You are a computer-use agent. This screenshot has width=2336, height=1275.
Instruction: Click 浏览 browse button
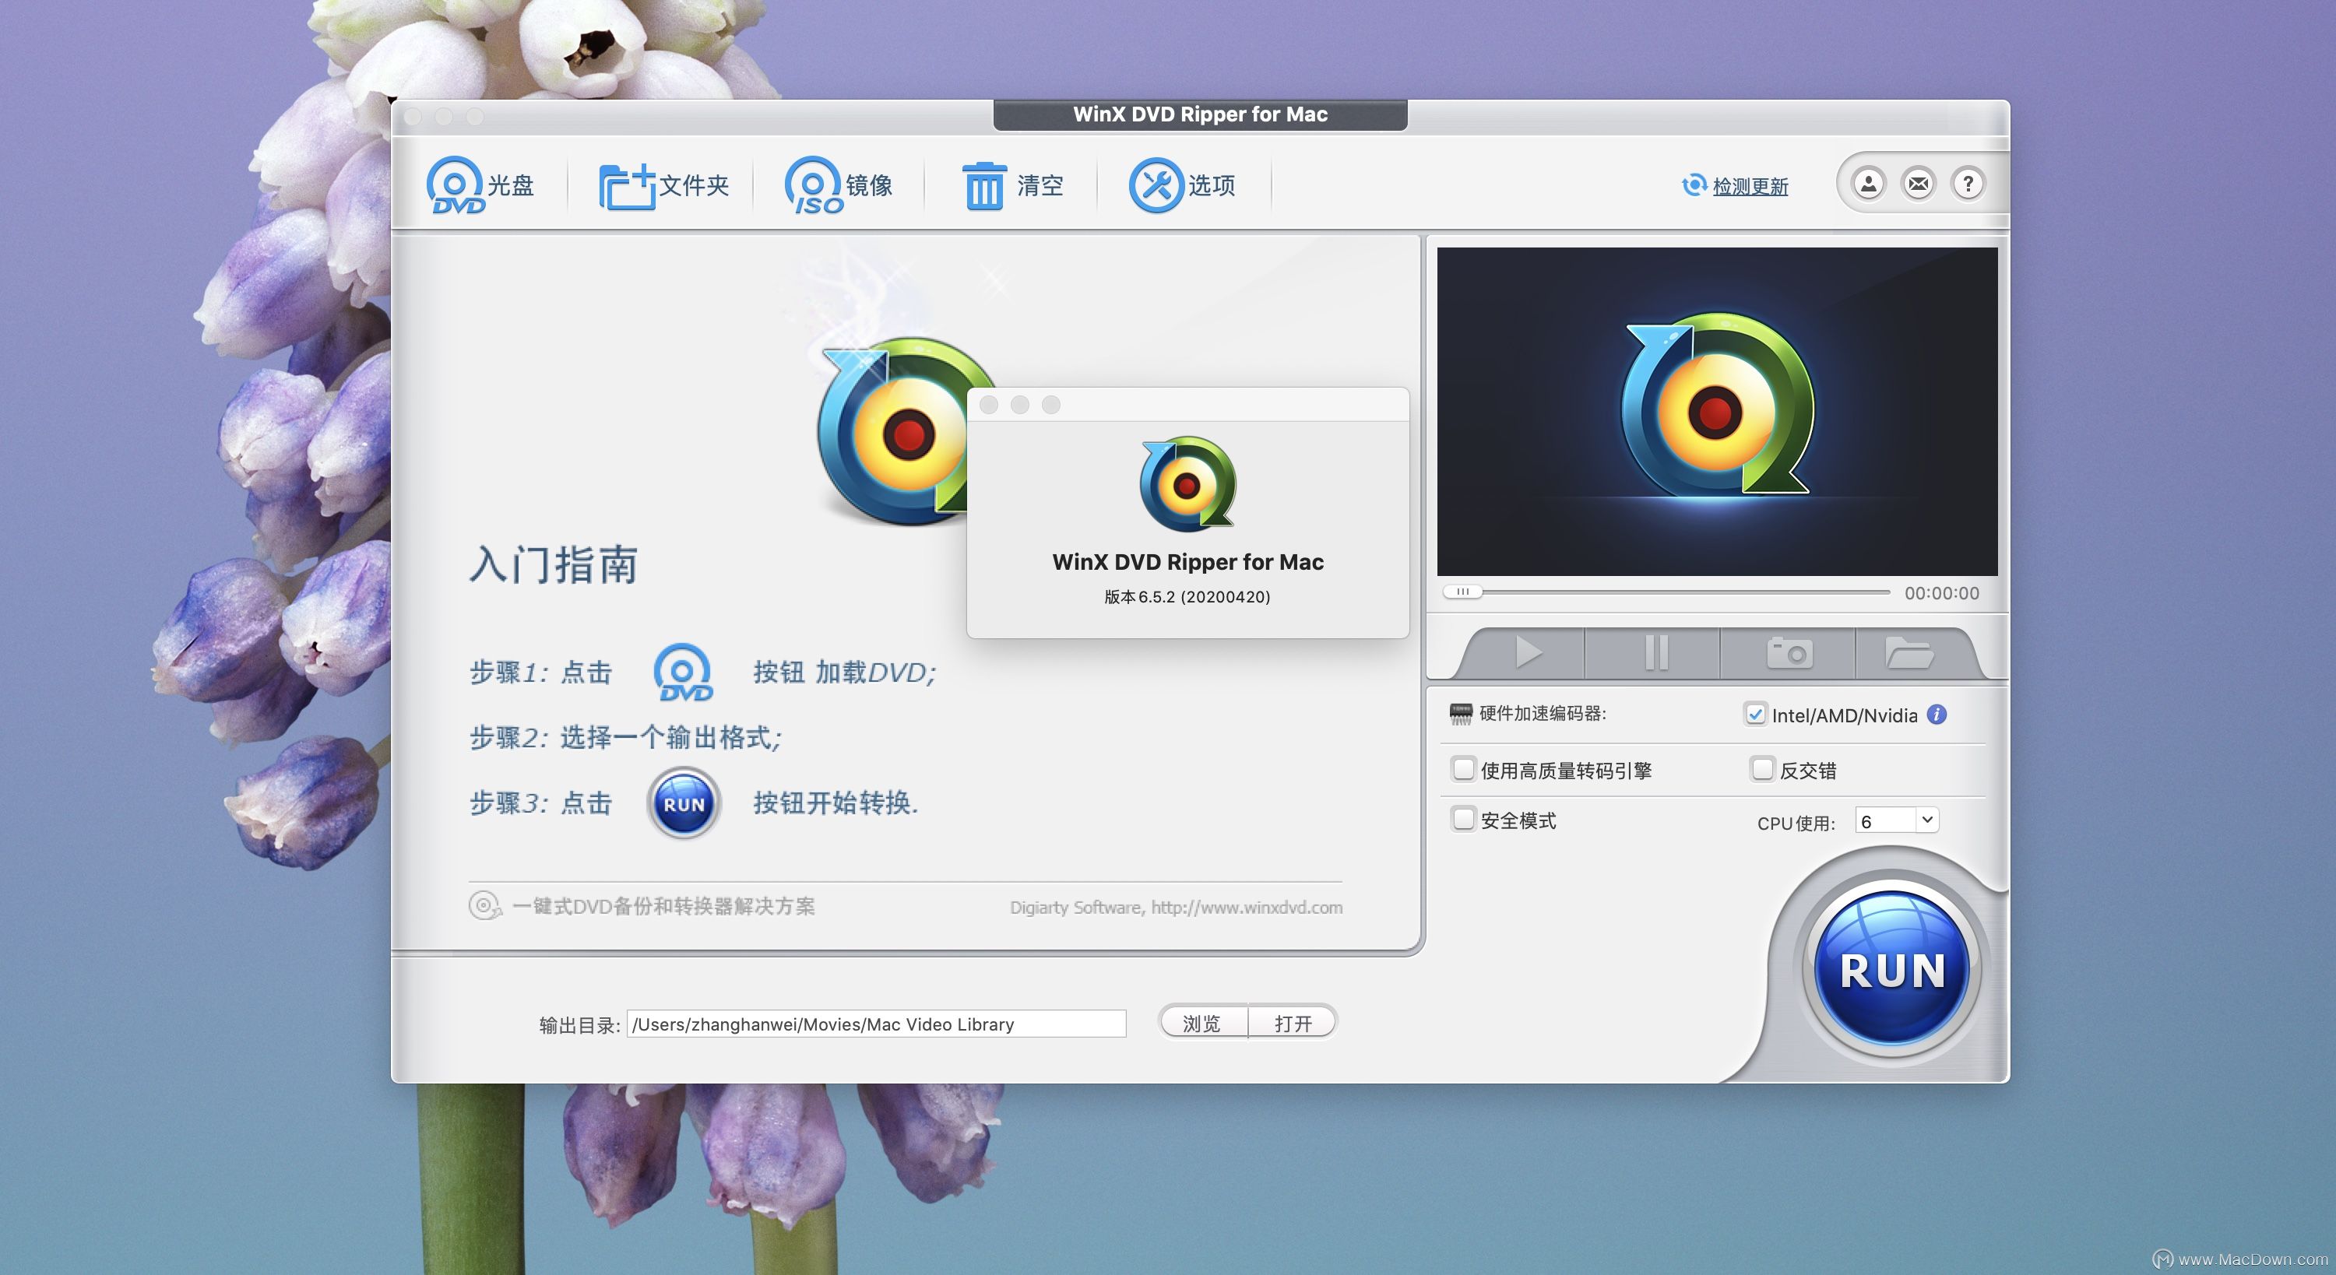[x=1202, y=1023]
